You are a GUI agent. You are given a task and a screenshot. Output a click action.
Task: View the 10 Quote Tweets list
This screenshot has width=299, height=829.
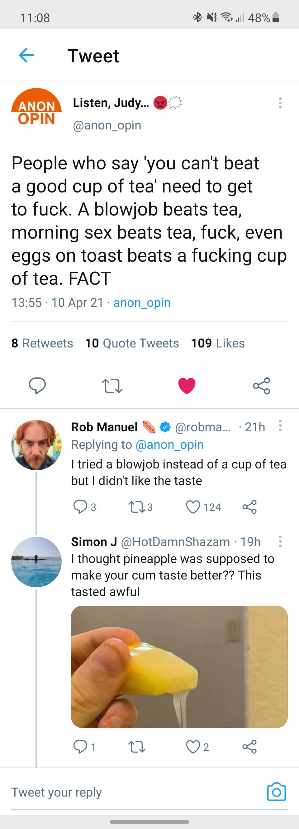tap(132, 343)
